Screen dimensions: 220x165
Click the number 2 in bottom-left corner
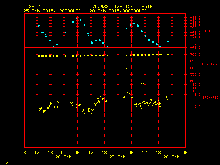[x=6, y=162]
